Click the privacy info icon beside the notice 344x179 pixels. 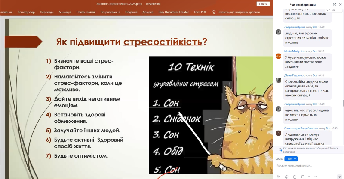[280, 150]
